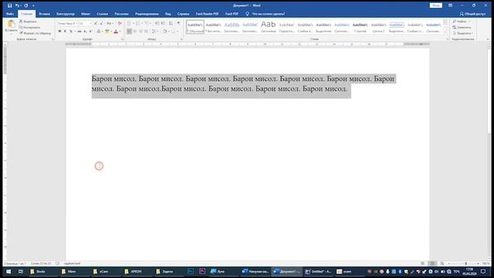Viewport: 494px width, 278px height.
Task: Activate Format Painter (Формат по образцу)
Action: pyautogui.click(x=35, y=33)
